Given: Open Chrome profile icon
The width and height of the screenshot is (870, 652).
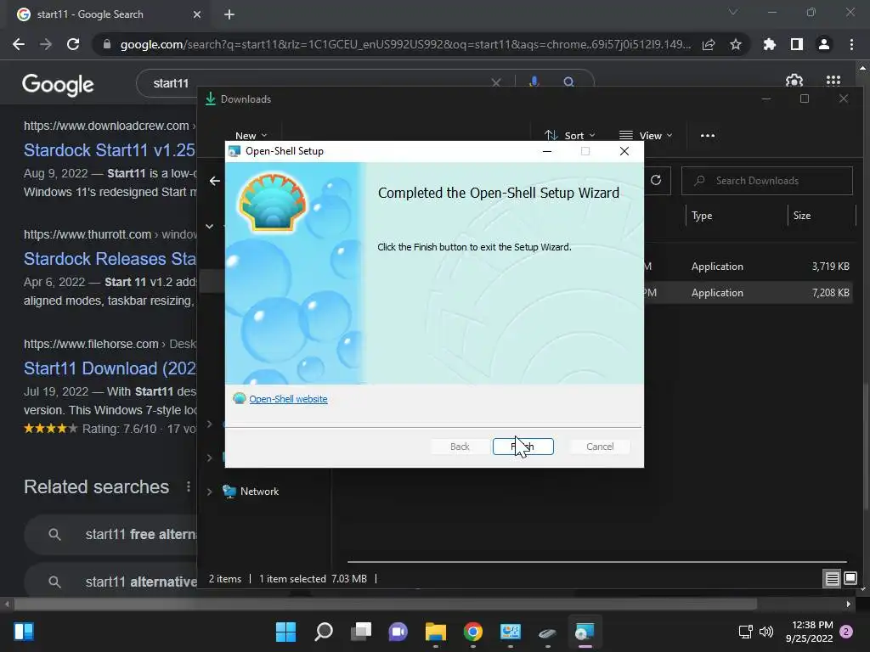Looking at the screenshot, I should (x=824, y=44).
